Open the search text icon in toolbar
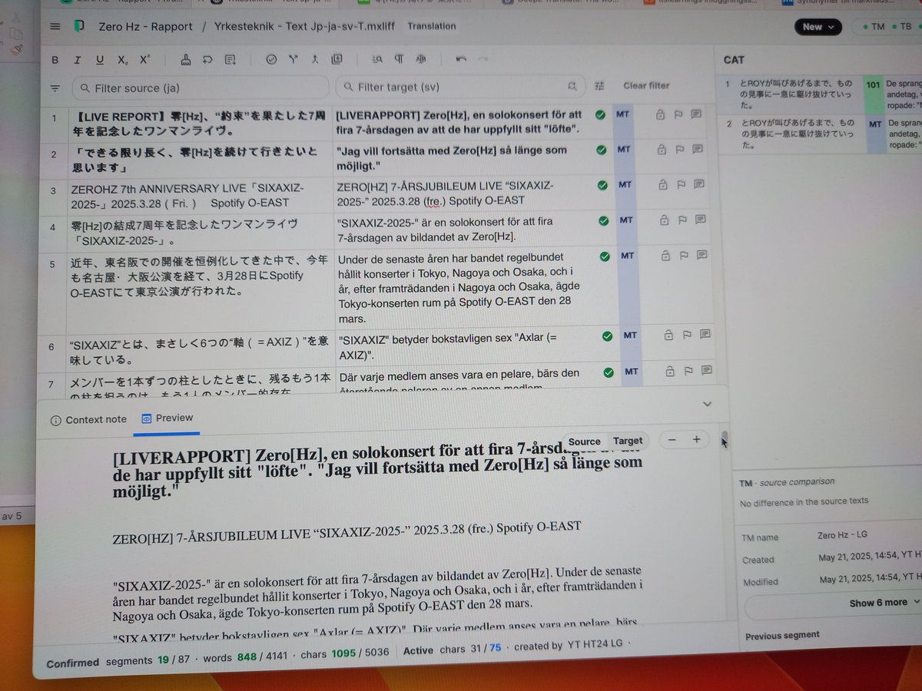This screenshot has width=922, height=691. click(x=376, y=58)
